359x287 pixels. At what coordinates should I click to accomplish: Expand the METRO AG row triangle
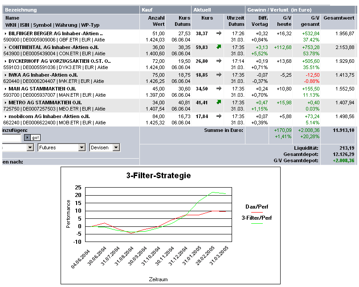point(5,102)
